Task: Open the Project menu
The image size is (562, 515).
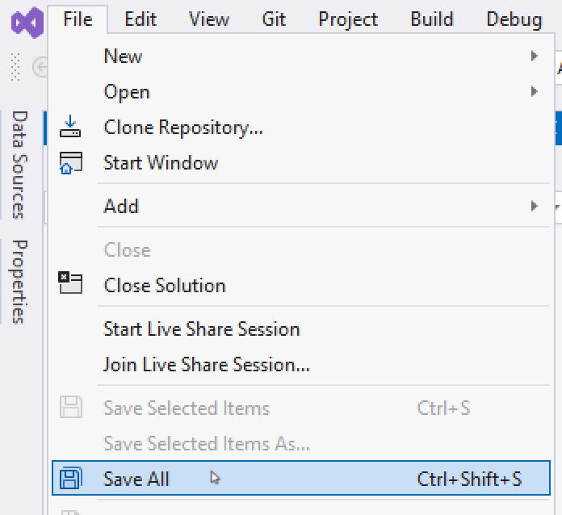Action: [348, 19]
